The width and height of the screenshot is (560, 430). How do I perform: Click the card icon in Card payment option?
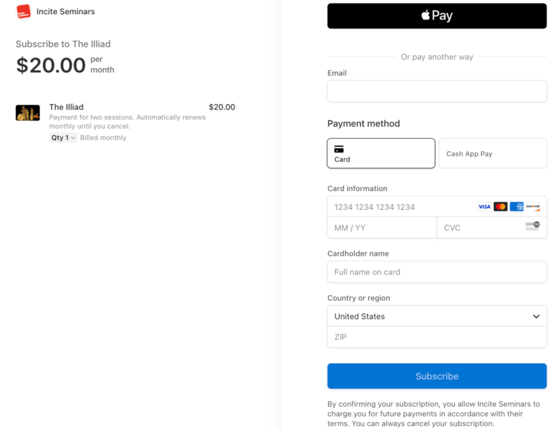pyautogui.click(x=339, y=149)
